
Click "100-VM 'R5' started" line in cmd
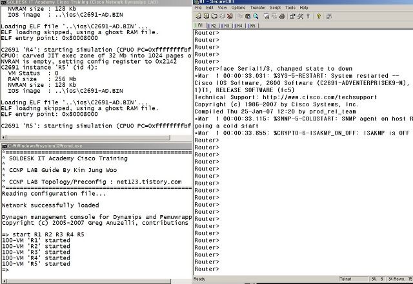pos(36,264)
